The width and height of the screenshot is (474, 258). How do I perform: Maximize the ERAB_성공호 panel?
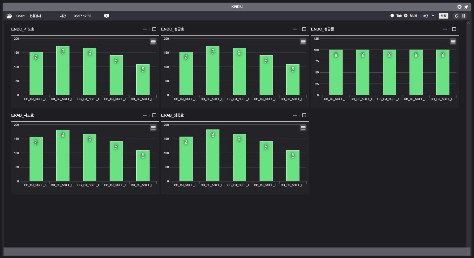[x=304, y=115]
